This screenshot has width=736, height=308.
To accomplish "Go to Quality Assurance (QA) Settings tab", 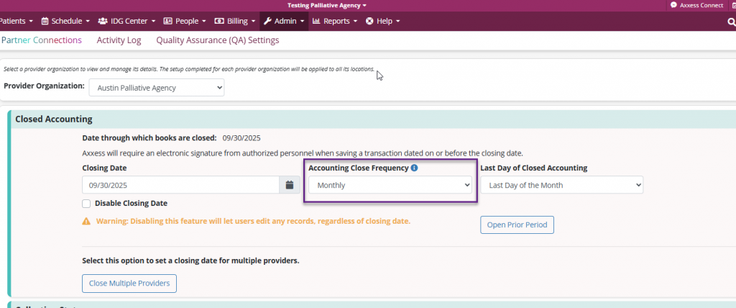I will (x=217, y=40).
